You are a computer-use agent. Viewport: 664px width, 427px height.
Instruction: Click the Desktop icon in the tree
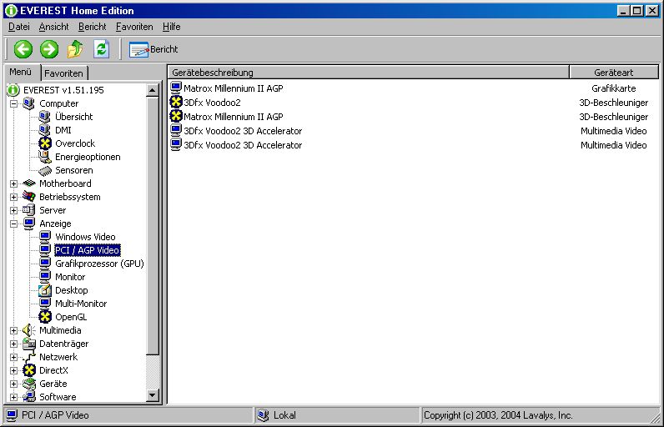[45, 290]
